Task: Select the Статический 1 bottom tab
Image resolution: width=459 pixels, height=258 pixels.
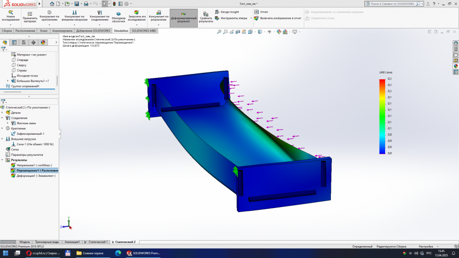Action: coord(98,242)
